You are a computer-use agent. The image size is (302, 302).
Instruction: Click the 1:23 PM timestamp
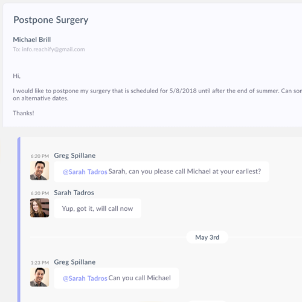(x=40, y=263)
